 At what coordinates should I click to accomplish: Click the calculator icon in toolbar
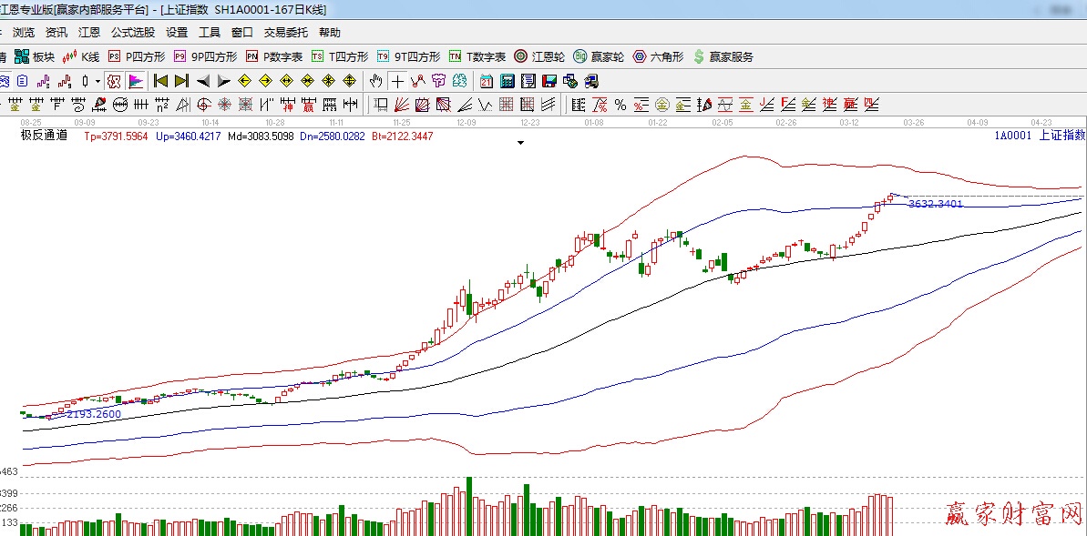tap(508, 81)
